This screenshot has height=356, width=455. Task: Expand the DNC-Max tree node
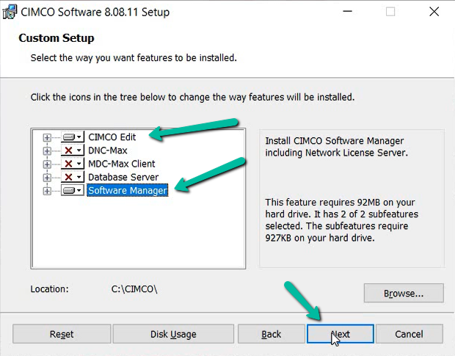(x=47, y=150)
